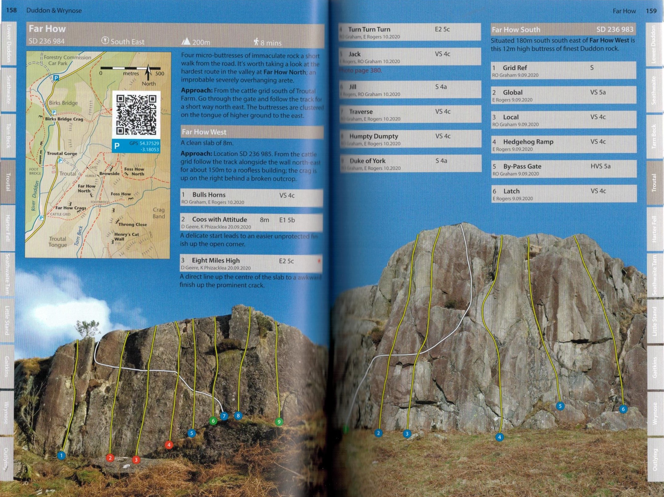Click the 'Jack' route entry
The image size is (664, 497).
pos(410,57)
